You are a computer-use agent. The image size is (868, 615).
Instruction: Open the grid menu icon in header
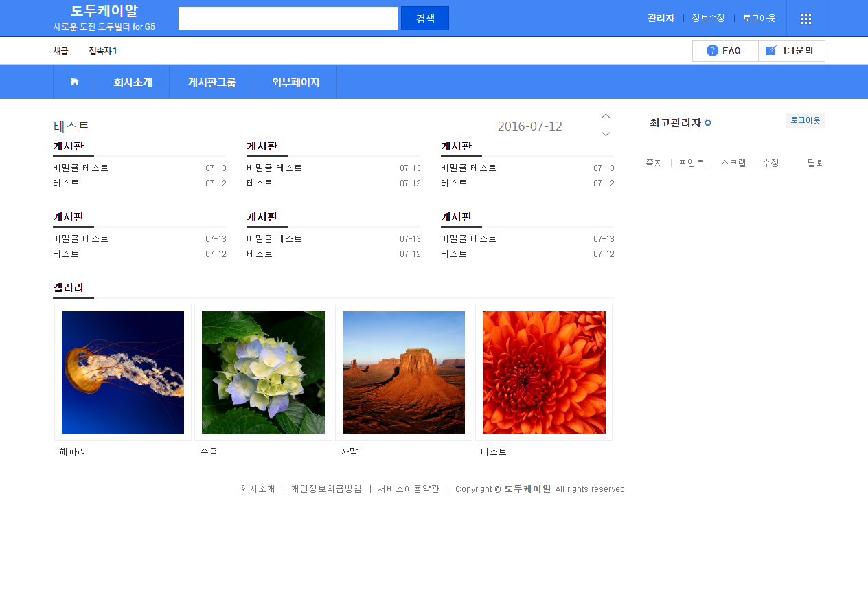point(806,19)
